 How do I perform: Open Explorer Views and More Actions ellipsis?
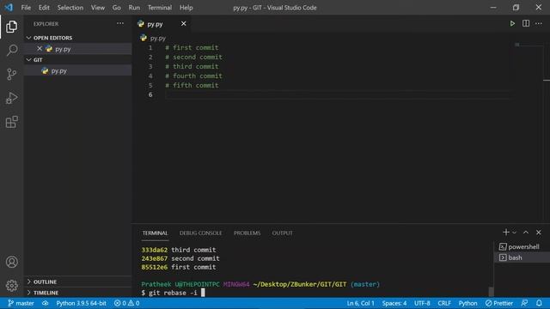tap(120, 23)
